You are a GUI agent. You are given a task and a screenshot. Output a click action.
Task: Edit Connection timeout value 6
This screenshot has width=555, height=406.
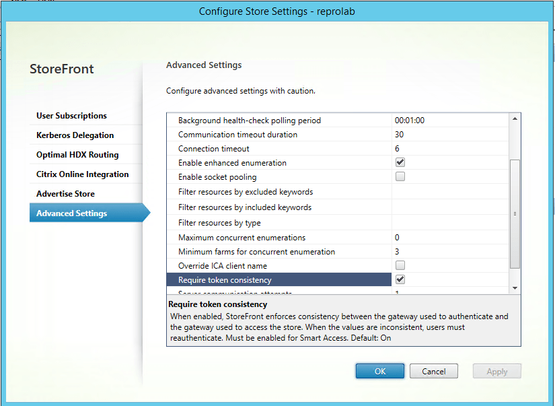(x=450, y=149)
